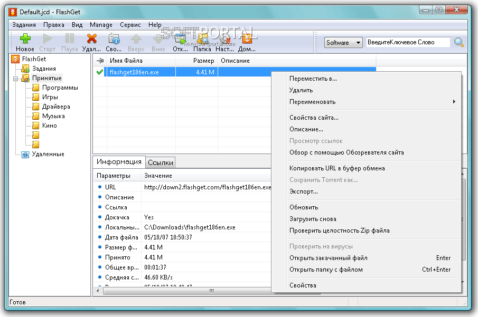The width and height of the screenshot is (478, 317).
Task: Select the Задания folder in the tree
Action: [x=44, y=69]
